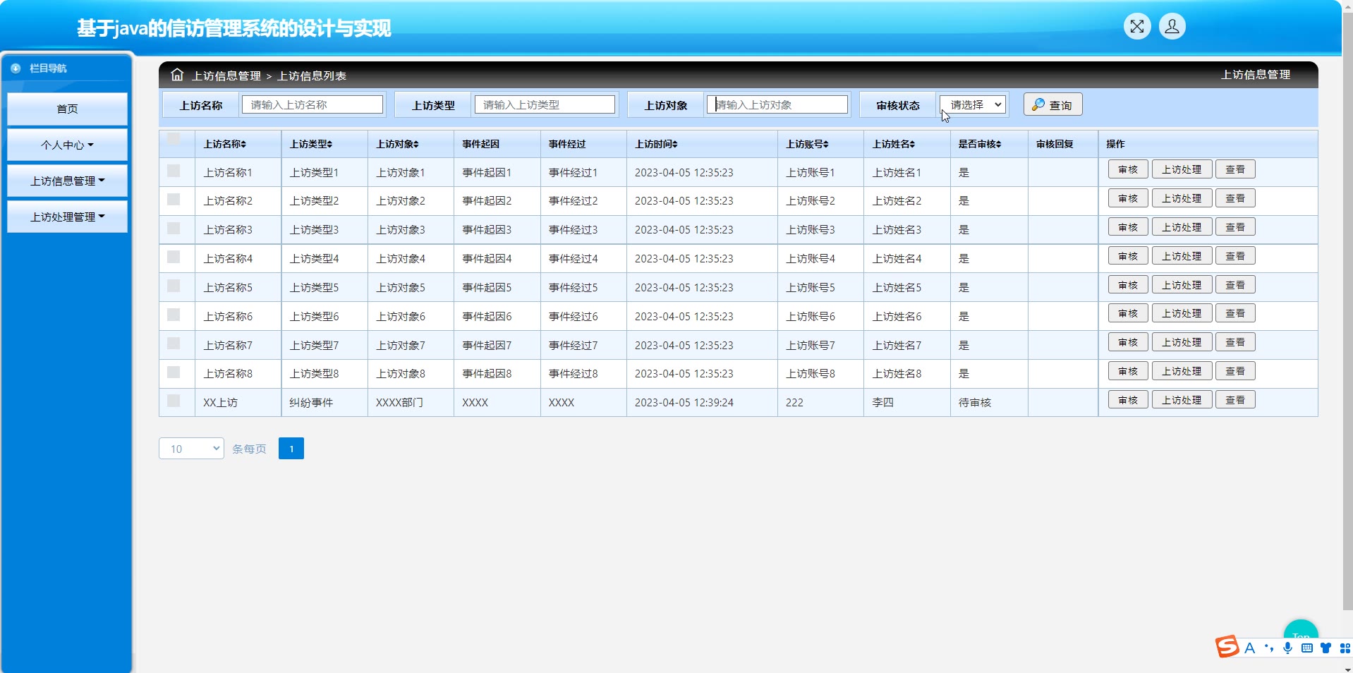Click the 查询 search button
Image resolution: width=1353 pixels, height=673 pixels.
(x=1052, y=104)
